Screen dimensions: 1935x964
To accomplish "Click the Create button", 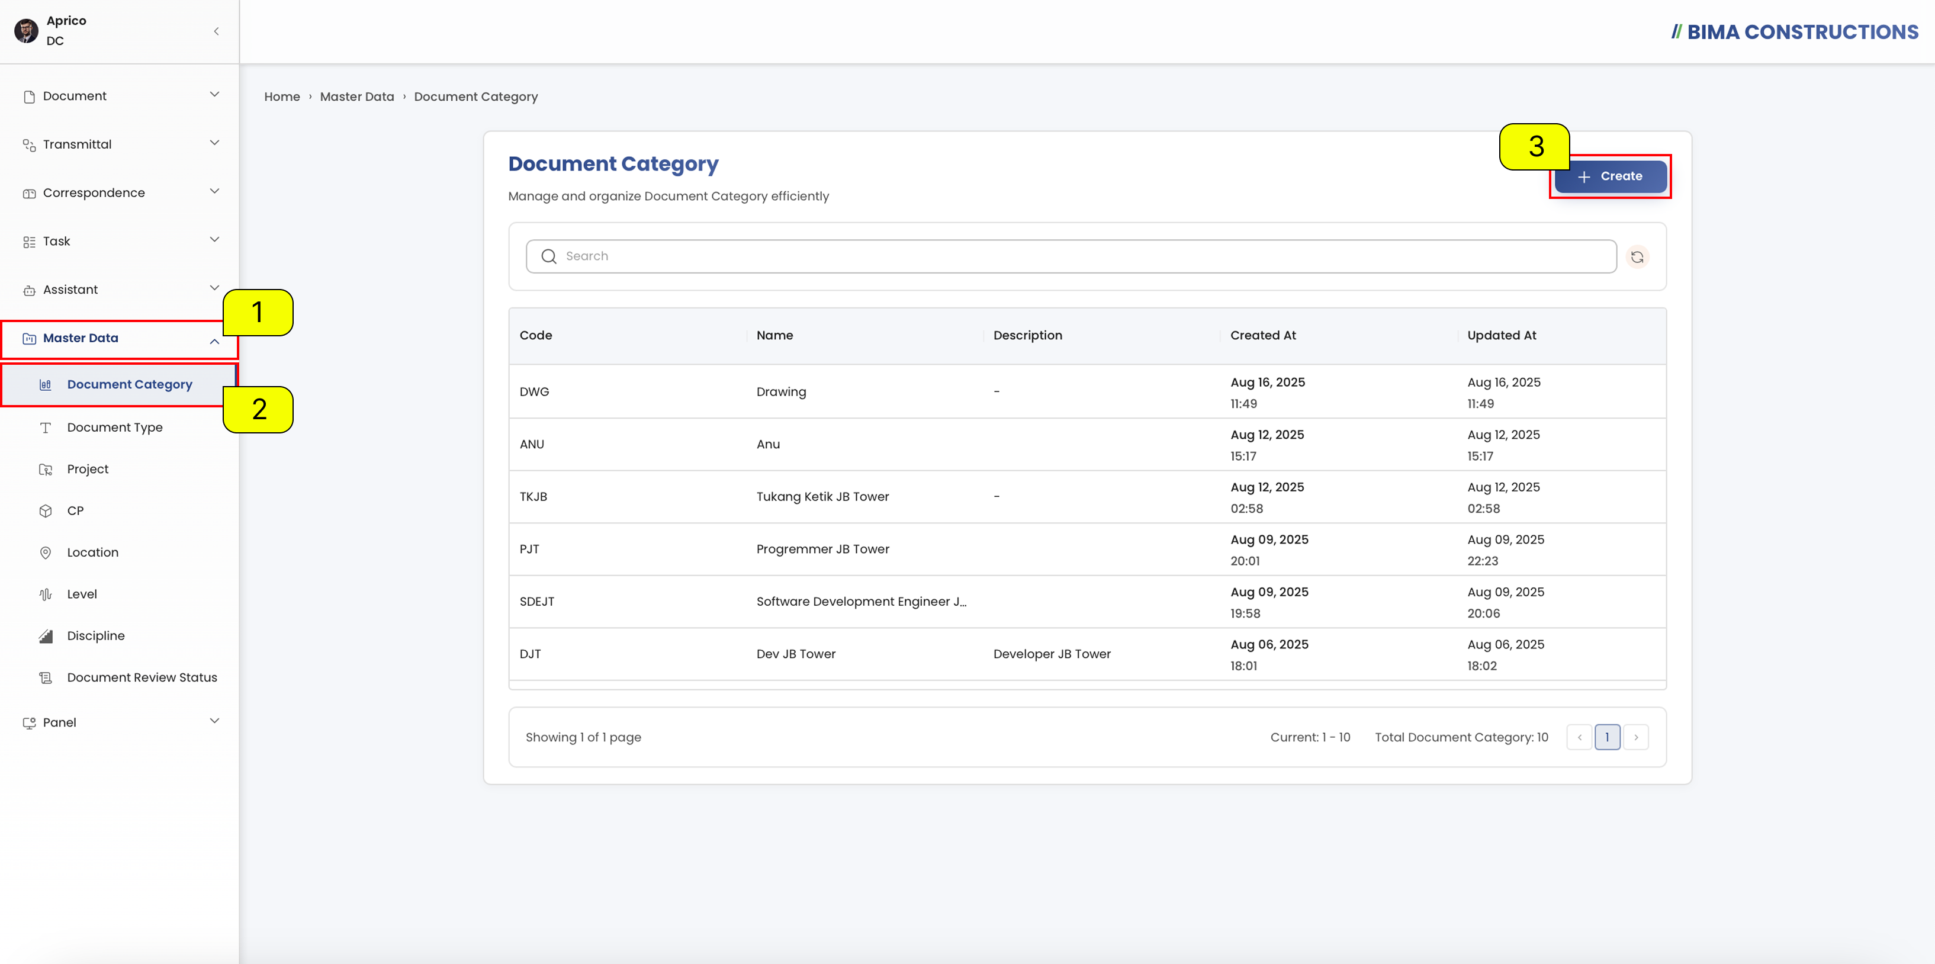I will [1611, 176].
